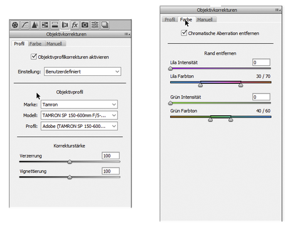Viewport: 288px width, 227px height.
Task: Open panel flyout menu in left Objektivkorrekturen header
Action: [127, 34]
